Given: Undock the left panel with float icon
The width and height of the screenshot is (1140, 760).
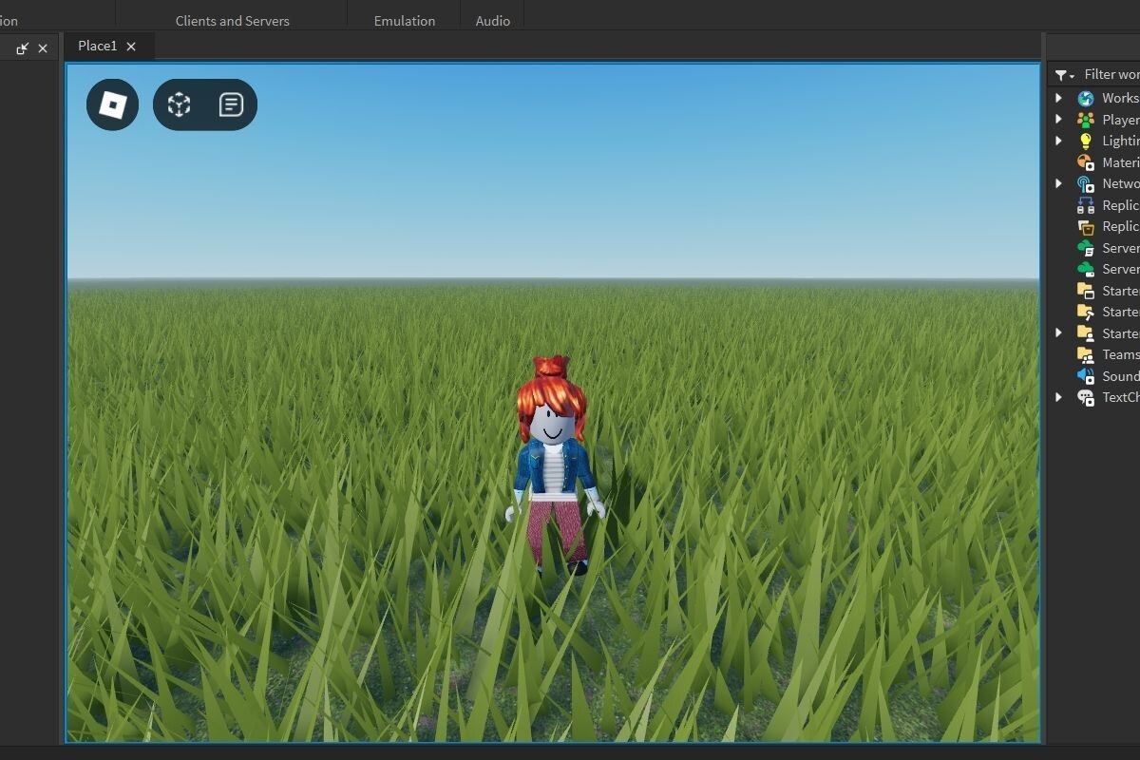Looking at the screenshot, I should click(23, 47).
